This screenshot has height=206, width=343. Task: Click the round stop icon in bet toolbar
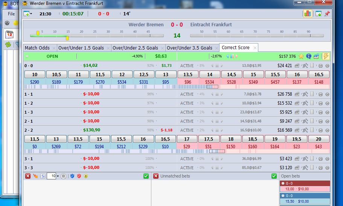pos(63,176)
